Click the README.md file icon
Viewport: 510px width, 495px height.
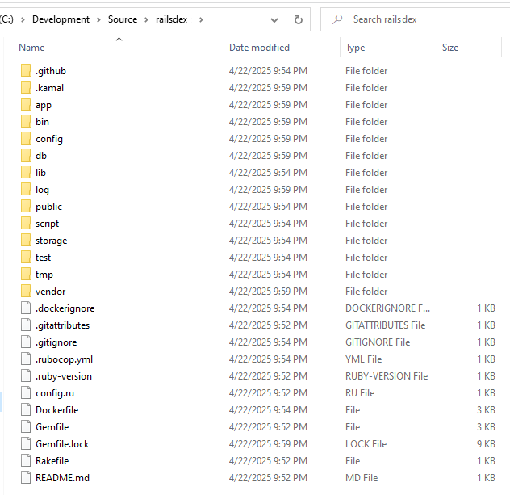point(27,478)
